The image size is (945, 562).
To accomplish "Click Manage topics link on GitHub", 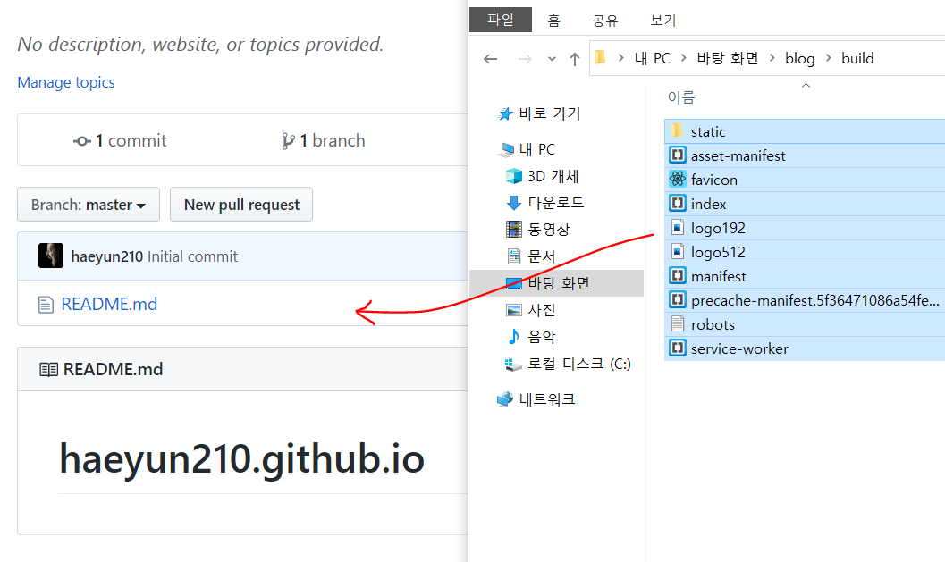I will click(x=65, y=82).
